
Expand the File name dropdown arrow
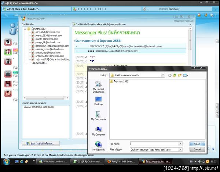coord(180,144)
